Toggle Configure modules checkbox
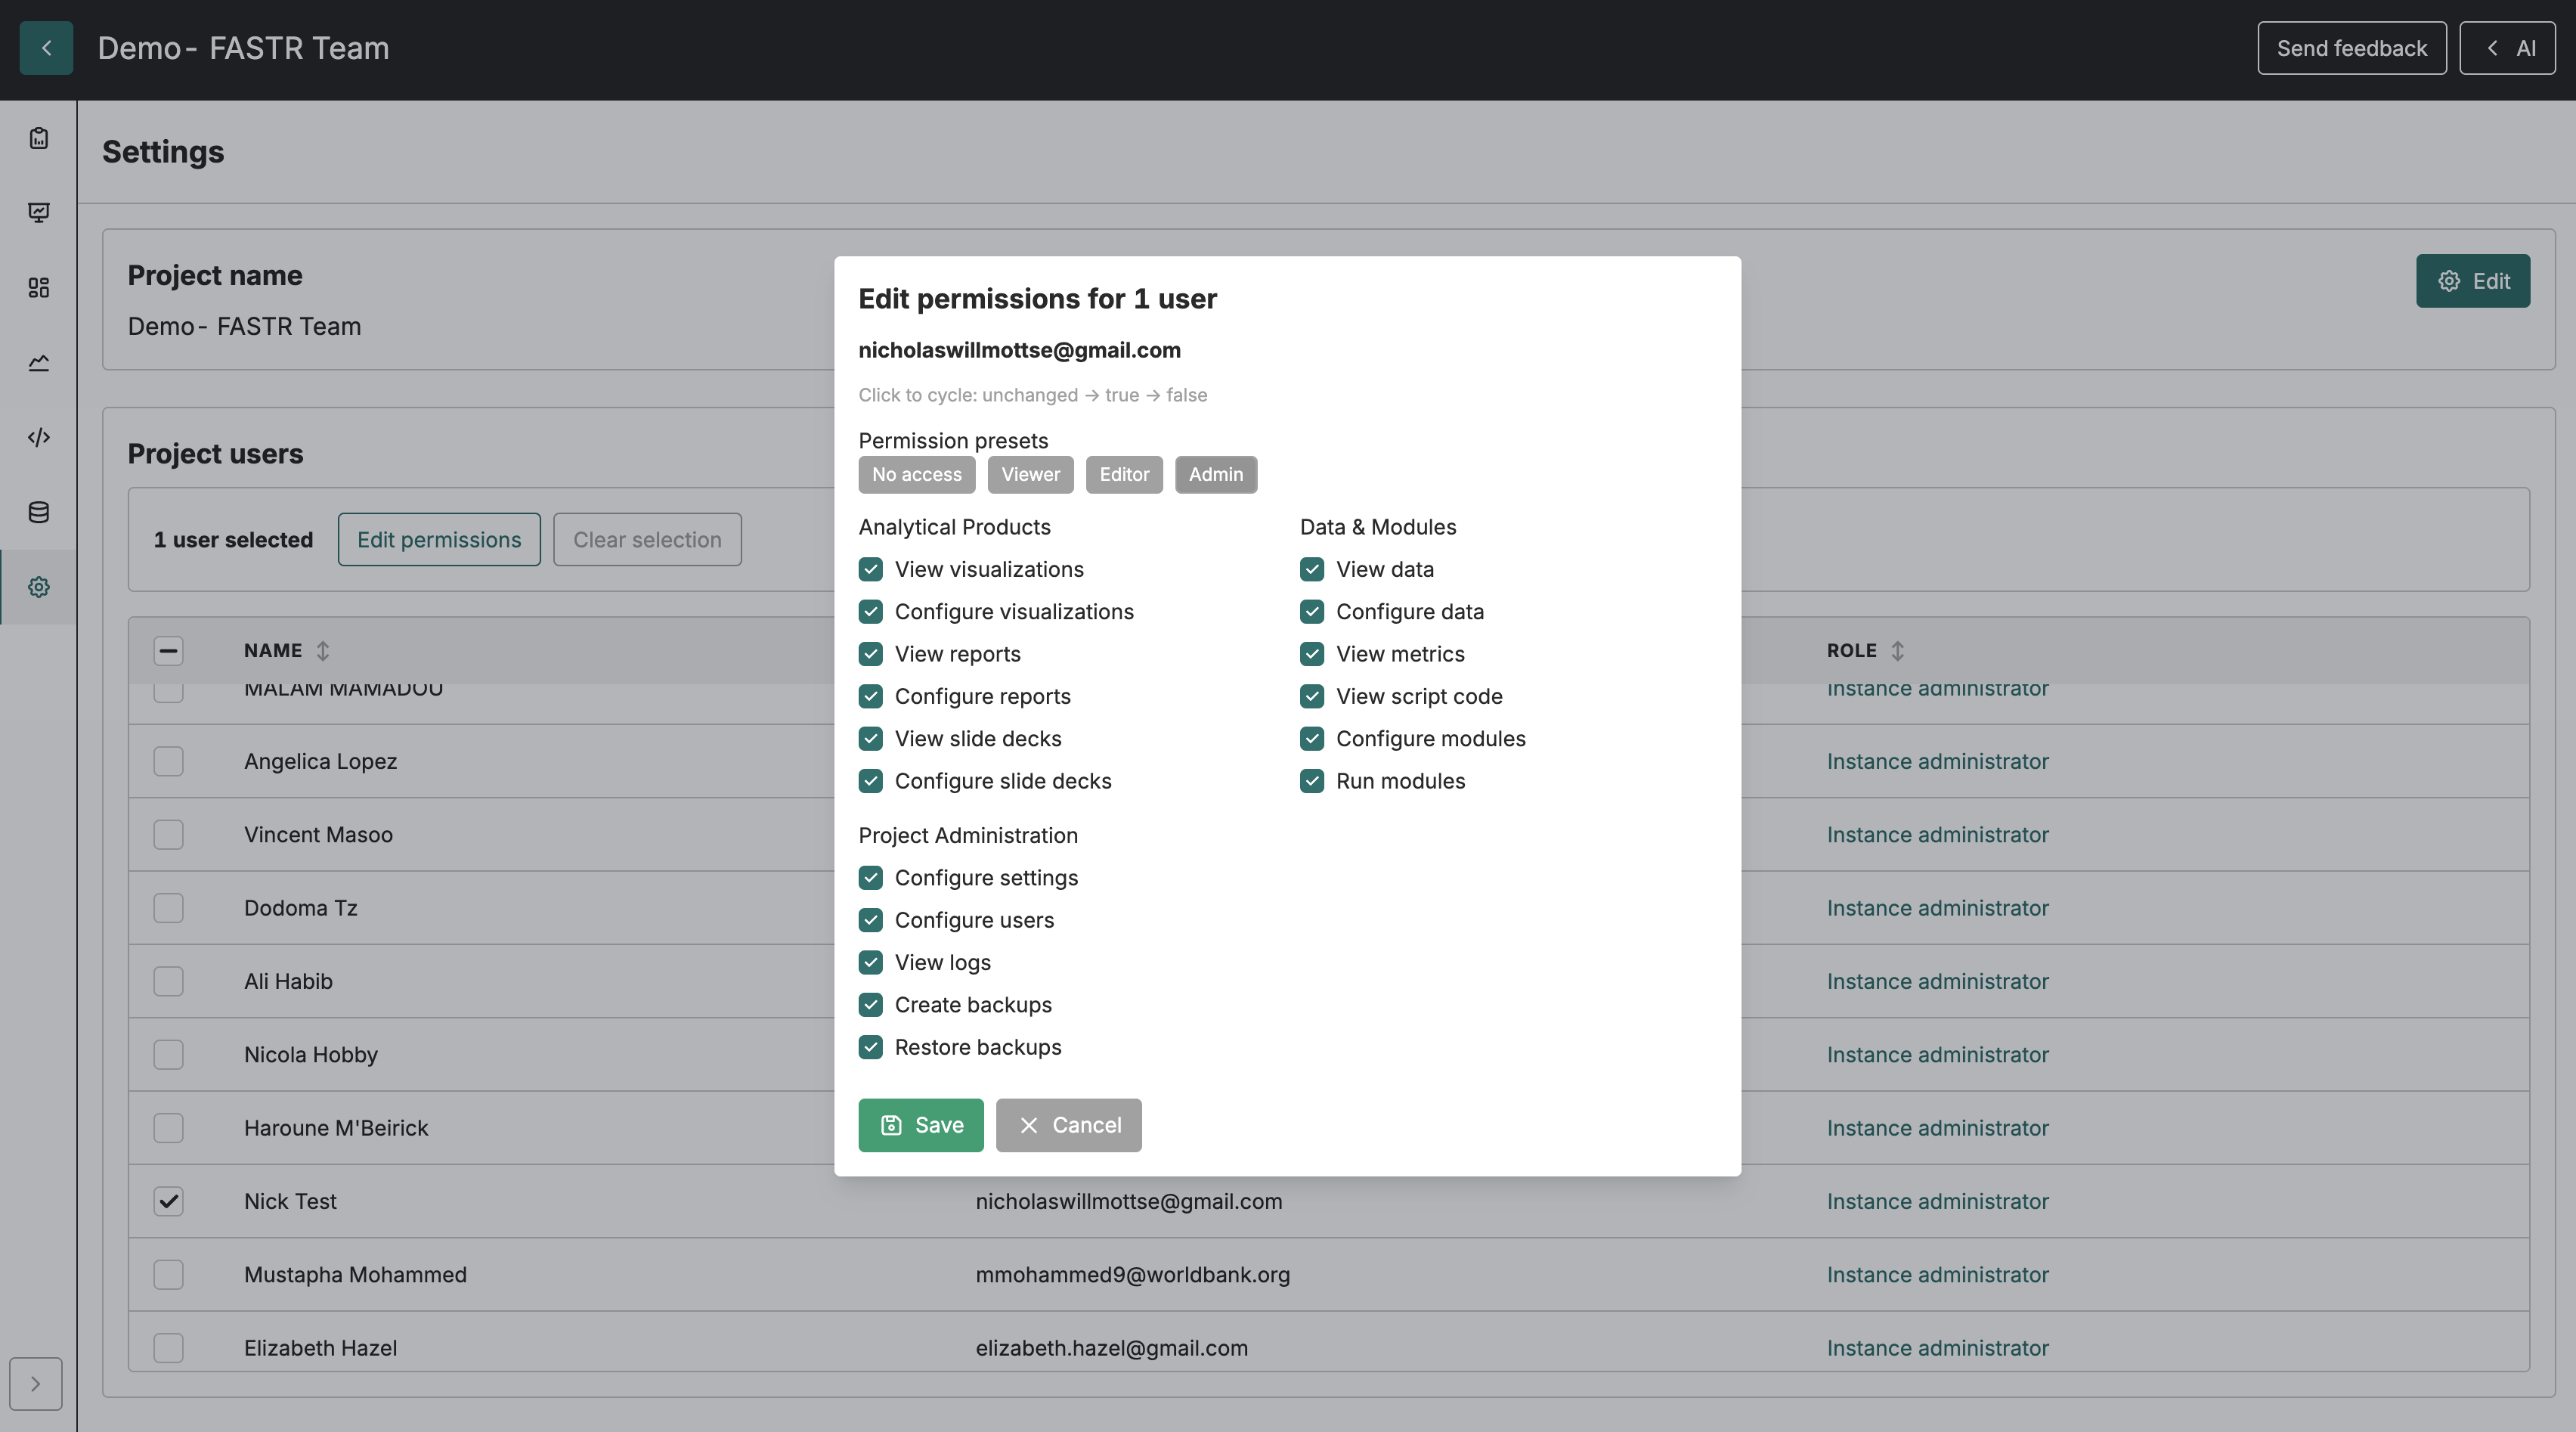The height and width of the screenshot is (1432, 2576). pos(1312,739)
